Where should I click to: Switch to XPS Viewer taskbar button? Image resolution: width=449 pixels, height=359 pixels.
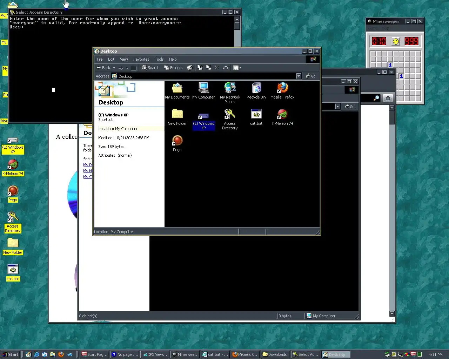(x=155, y=354)
